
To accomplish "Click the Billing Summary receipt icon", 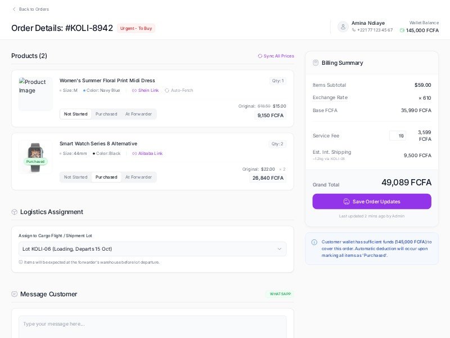I will (316, 63).
